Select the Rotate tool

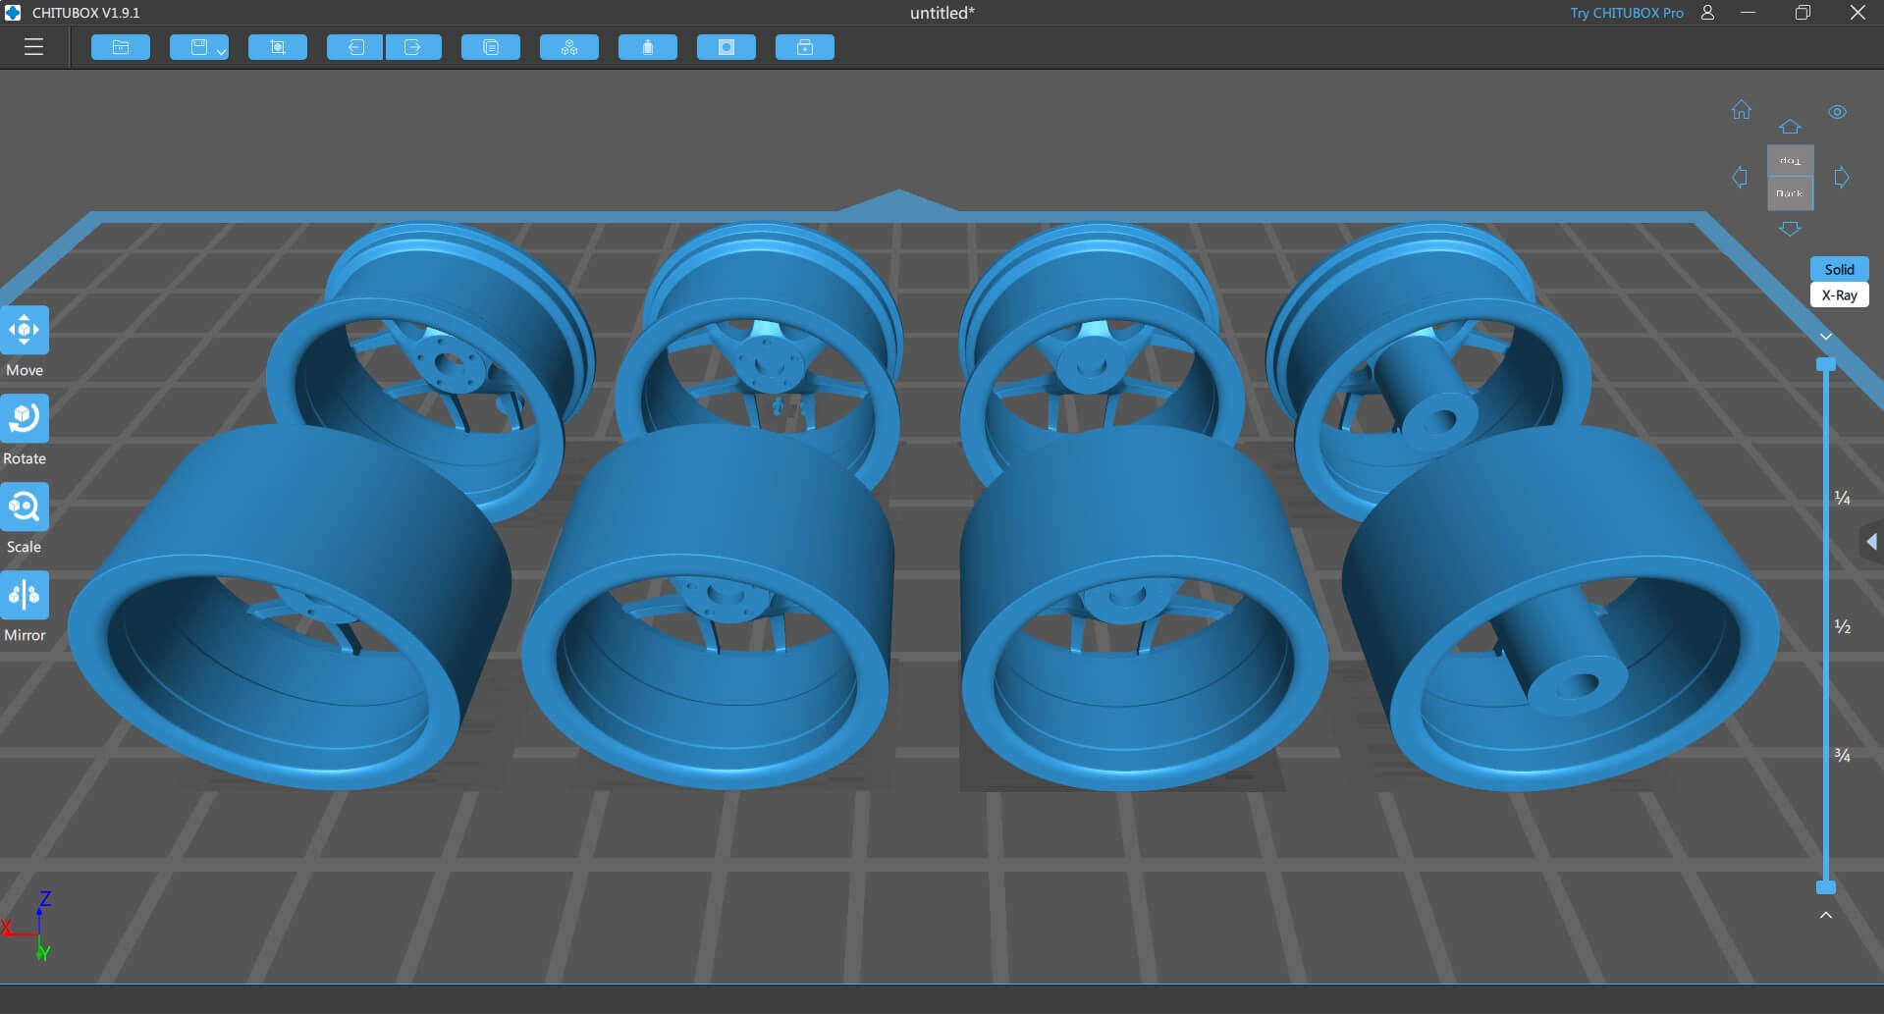click(25, 419)
